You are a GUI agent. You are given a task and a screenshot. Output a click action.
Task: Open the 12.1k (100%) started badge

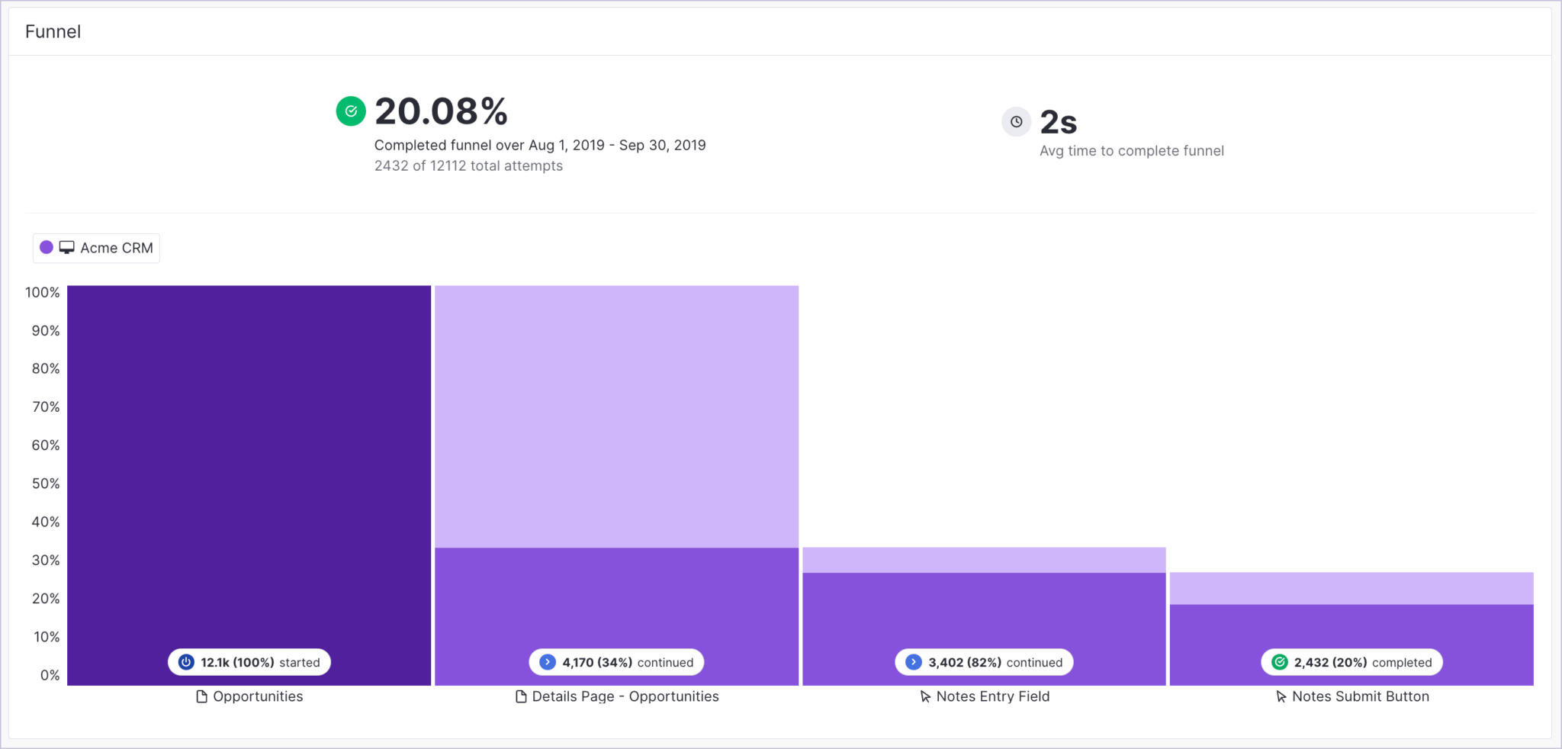pos(248,662)
